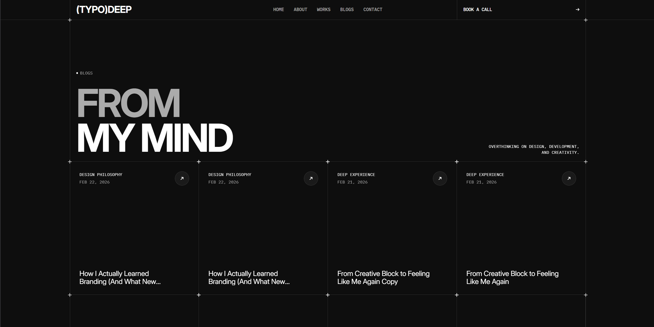Click 'DEEP EXPERIENCE' on the 'Again Copy' card

pyautogui.click(x=356, y=175)
